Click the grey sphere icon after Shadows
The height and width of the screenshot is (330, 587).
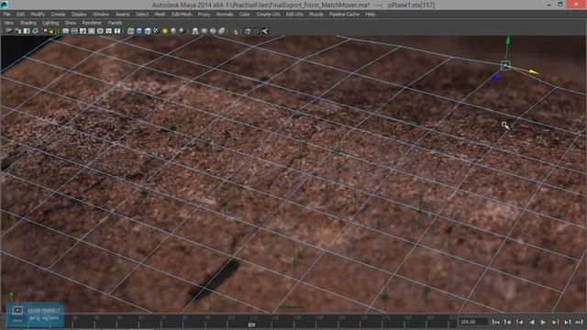tap(182, 31)
